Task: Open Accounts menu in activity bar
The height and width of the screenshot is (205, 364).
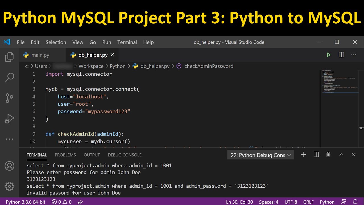Action: click(9, 166)
